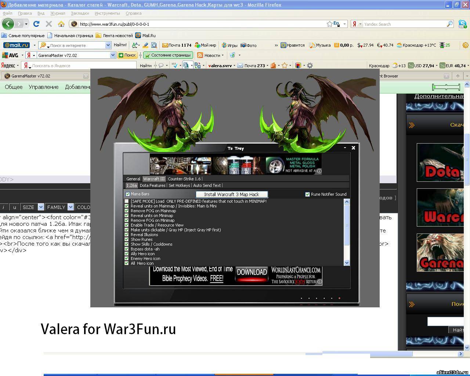Uncheck Reveal units on Minimap
The height and width of the screenshot is (376, 470).
coord(127,216)
